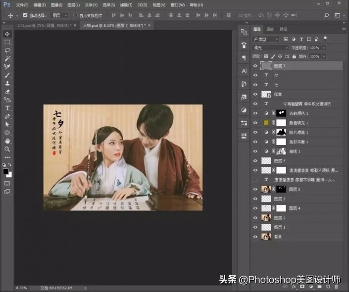Click the 8.33% zoom level field

[22, 288]
